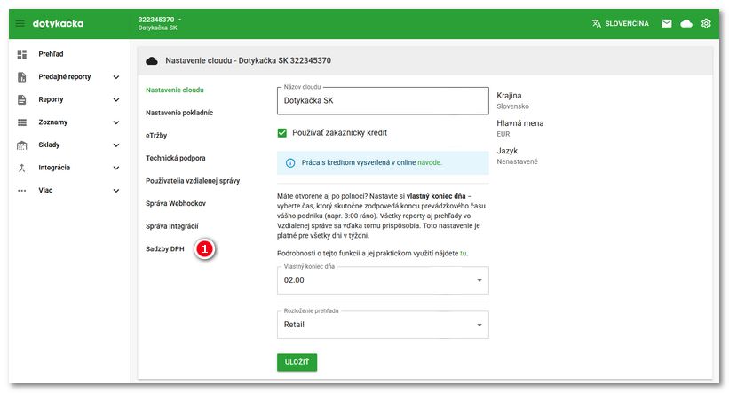Viewport: 729px width, 393px height.
Task: Open the Predajné reporty menu item
Action: coord(65,77)
